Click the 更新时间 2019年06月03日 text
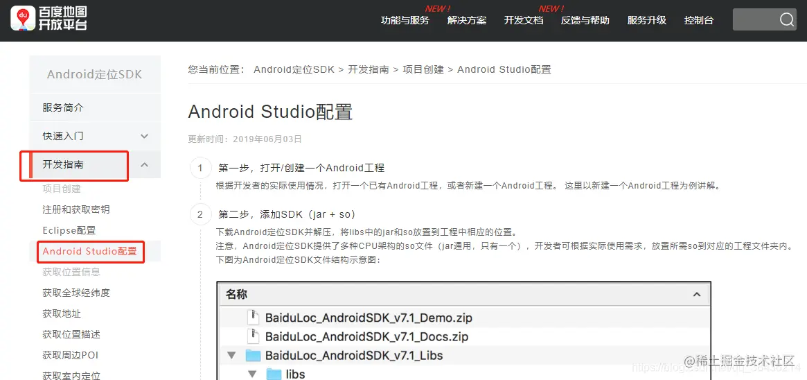The height and width of the screenshot is (380, 807). click(x=245, y=139)
